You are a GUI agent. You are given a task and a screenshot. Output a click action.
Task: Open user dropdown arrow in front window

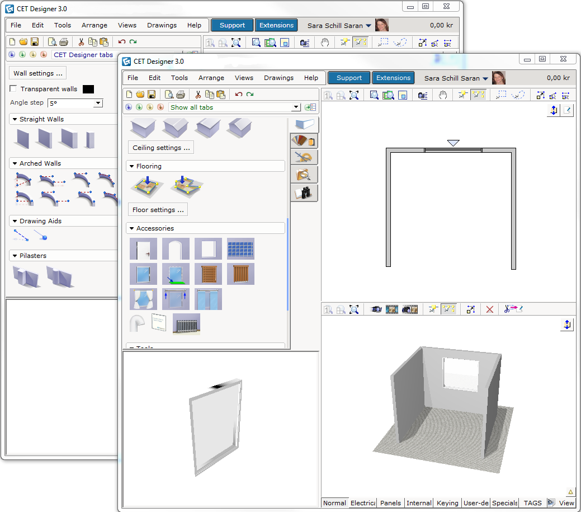click(x=485, y=78)
